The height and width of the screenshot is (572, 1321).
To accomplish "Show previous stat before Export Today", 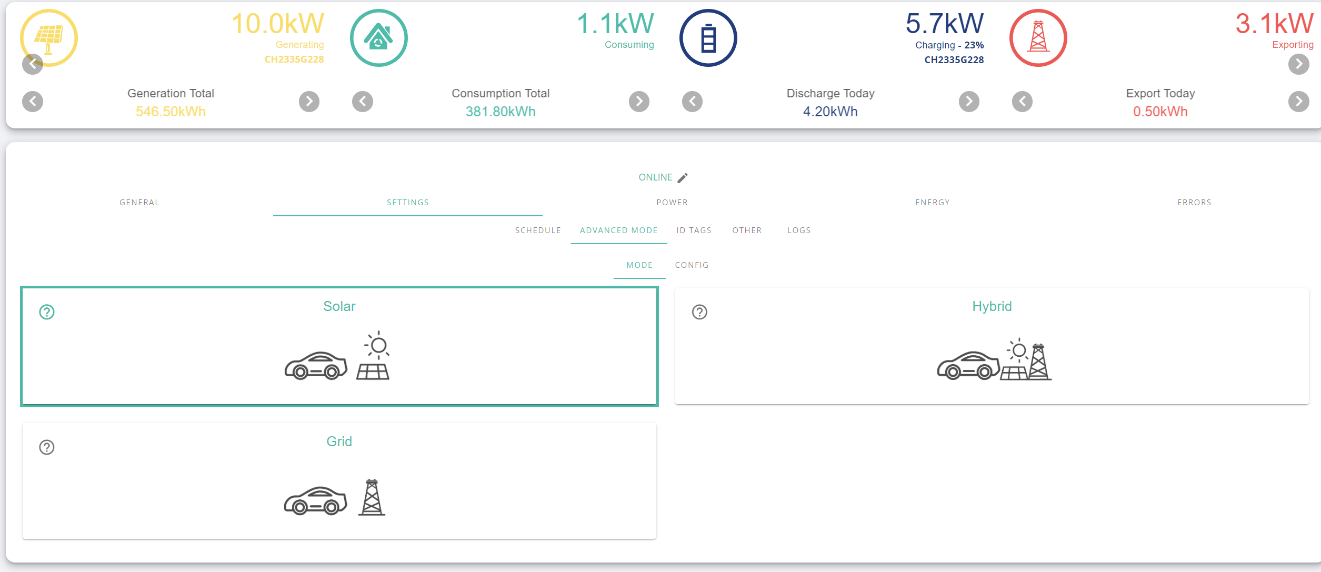I will click(x=1023, y=102).
